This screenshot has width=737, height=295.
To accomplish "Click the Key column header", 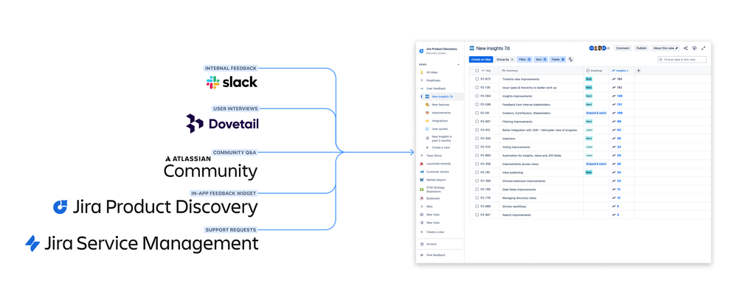I will tap(486, 71).
